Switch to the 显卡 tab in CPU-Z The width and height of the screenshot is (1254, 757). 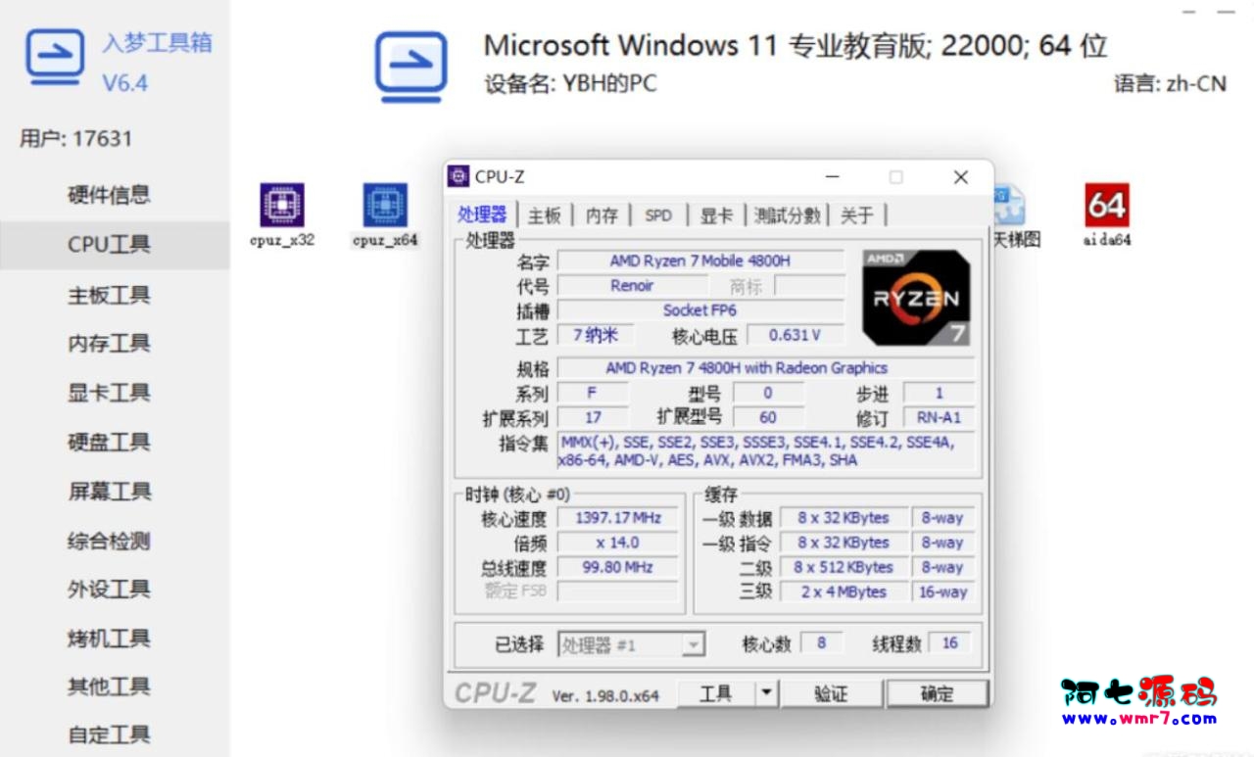tap(716, 215)
